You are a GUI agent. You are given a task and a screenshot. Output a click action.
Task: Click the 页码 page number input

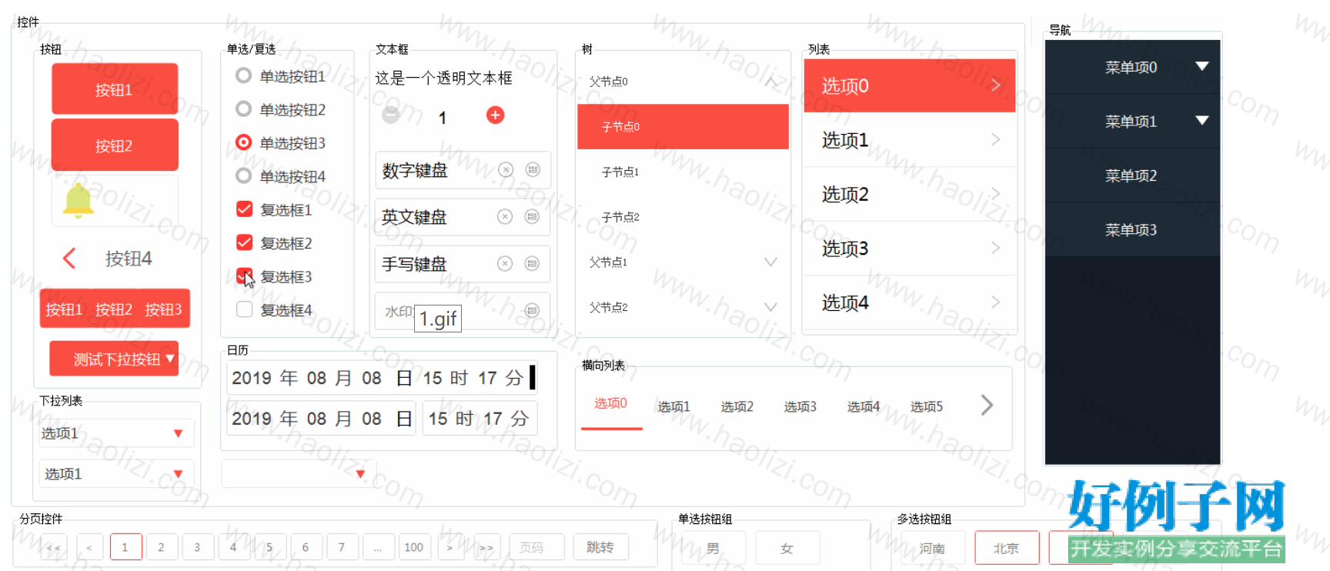(536, 547)
